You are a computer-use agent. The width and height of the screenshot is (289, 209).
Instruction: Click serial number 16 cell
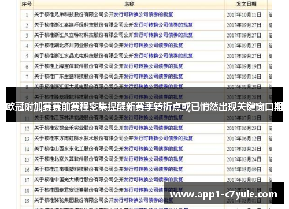click(x=27, y=170)
